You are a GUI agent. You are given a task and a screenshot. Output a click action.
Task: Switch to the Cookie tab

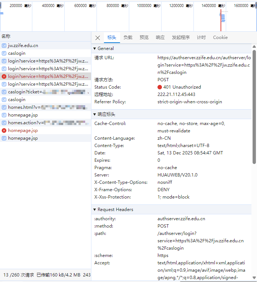point(220,38)
